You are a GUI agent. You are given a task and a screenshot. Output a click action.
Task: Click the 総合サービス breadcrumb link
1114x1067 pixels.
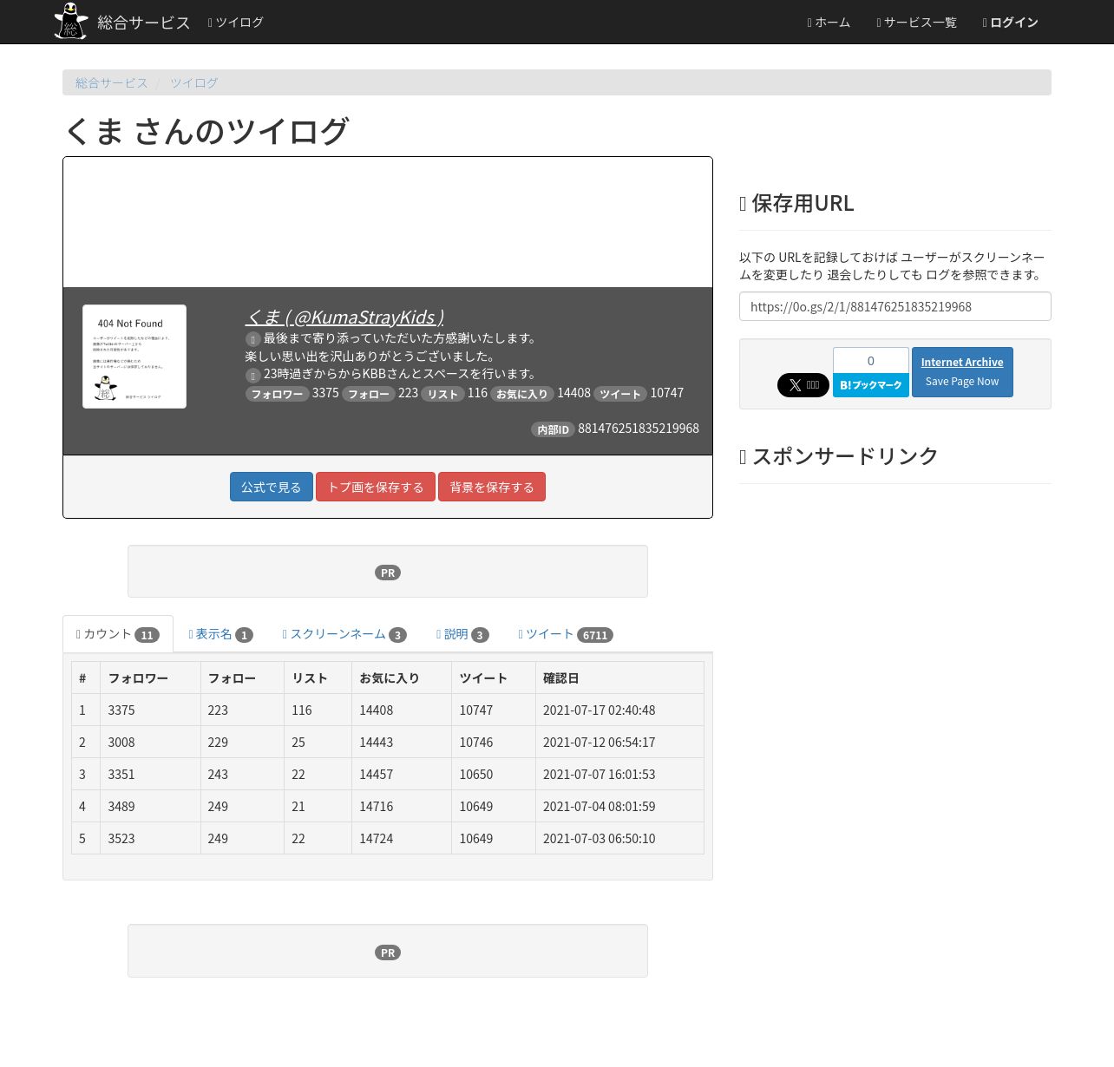(112, 82)
